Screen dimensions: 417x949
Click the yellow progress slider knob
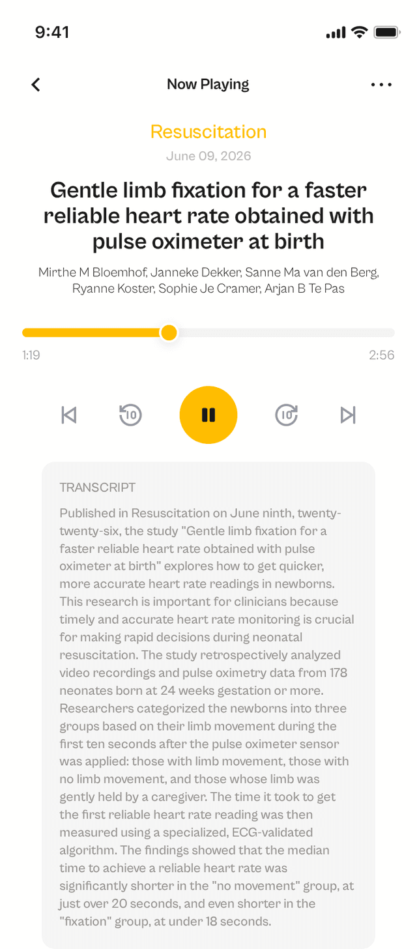pyautogui.click(x=169, y=332)
